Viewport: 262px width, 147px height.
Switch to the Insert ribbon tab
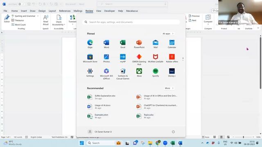[x=24, y=11]
